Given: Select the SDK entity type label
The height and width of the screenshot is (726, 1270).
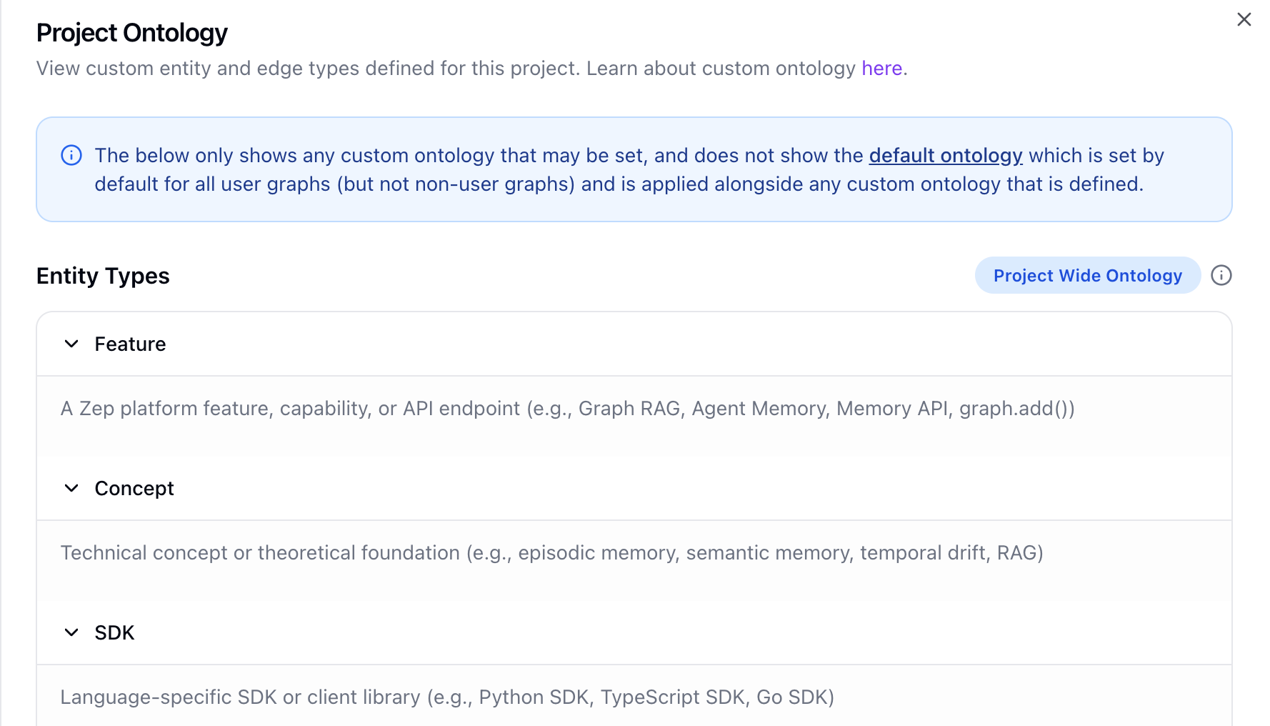Looking at the screenshot, I should (114, 633).
